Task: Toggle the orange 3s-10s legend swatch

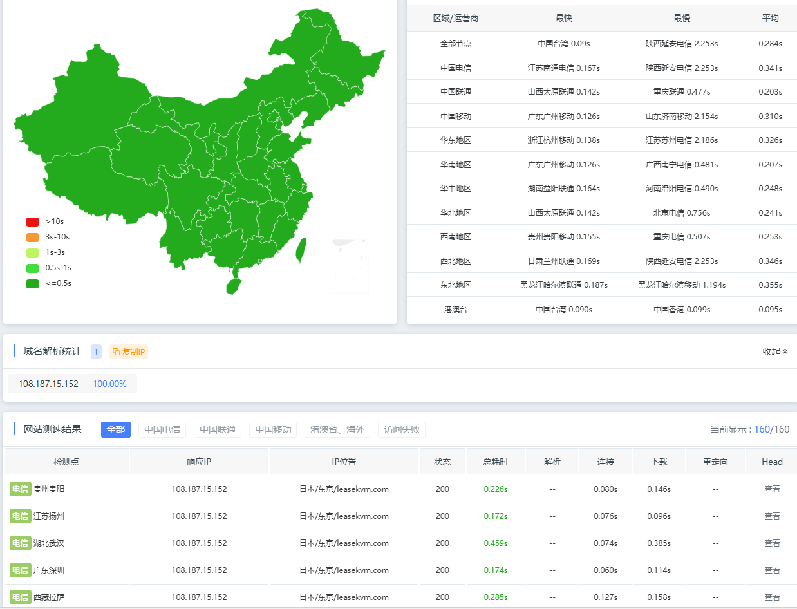Action: pyautogui.click(x=33, y=237)
